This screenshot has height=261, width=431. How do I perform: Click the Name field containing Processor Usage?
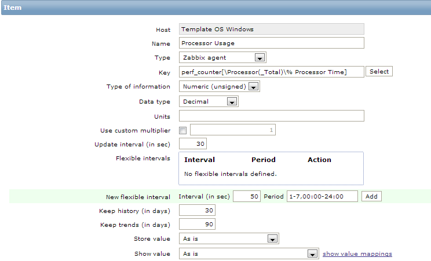[271, 43]
